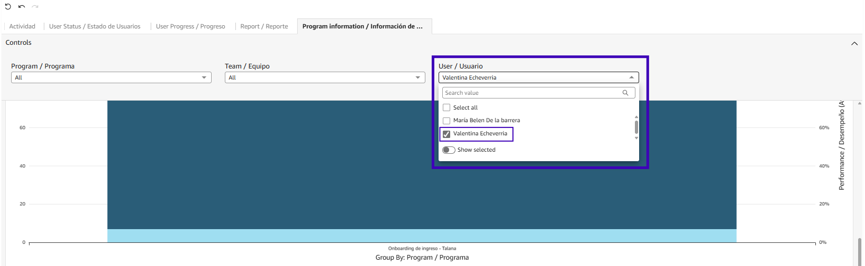
Task: Click the 60% right axis label
Action: click(x=824, y=128)
